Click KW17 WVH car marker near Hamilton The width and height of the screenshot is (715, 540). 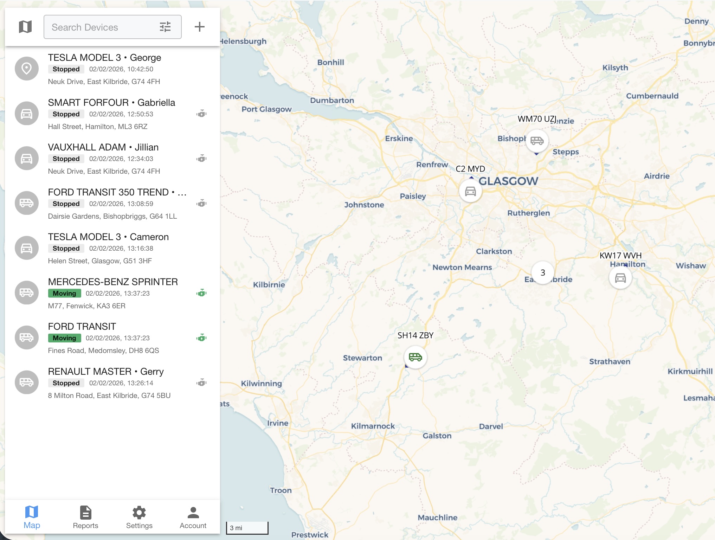[620, 278]
